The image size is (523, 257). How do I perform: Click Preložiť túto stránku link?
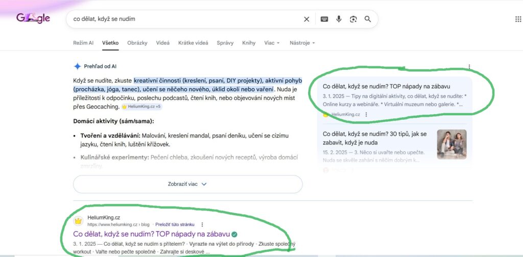[175, 224]
